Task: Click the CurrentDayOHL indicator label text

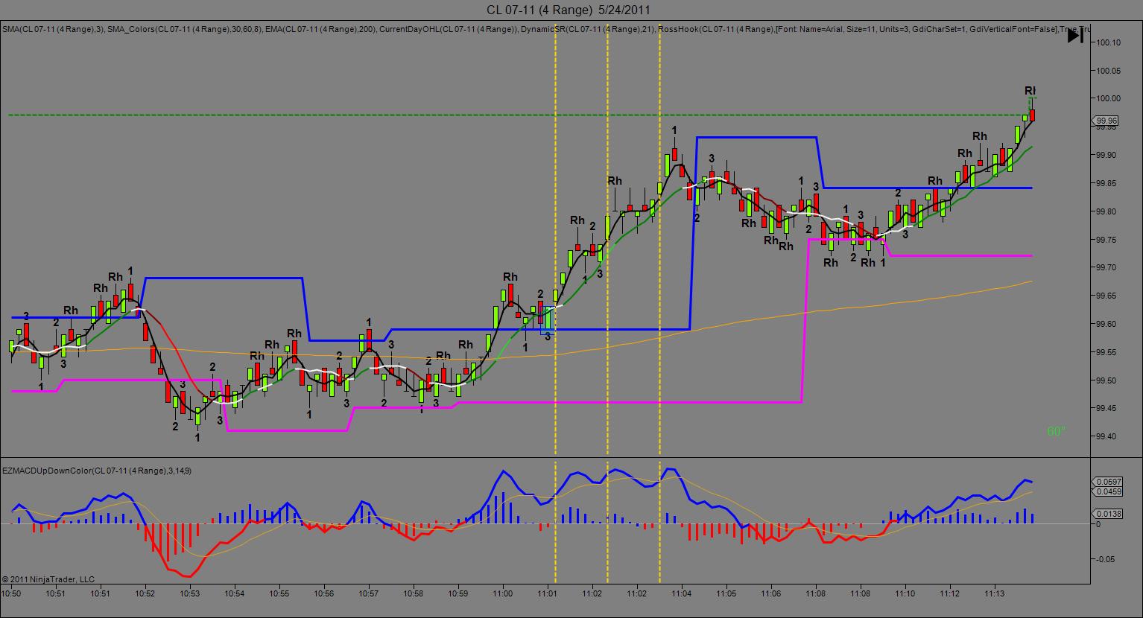Action: point(449,29)
